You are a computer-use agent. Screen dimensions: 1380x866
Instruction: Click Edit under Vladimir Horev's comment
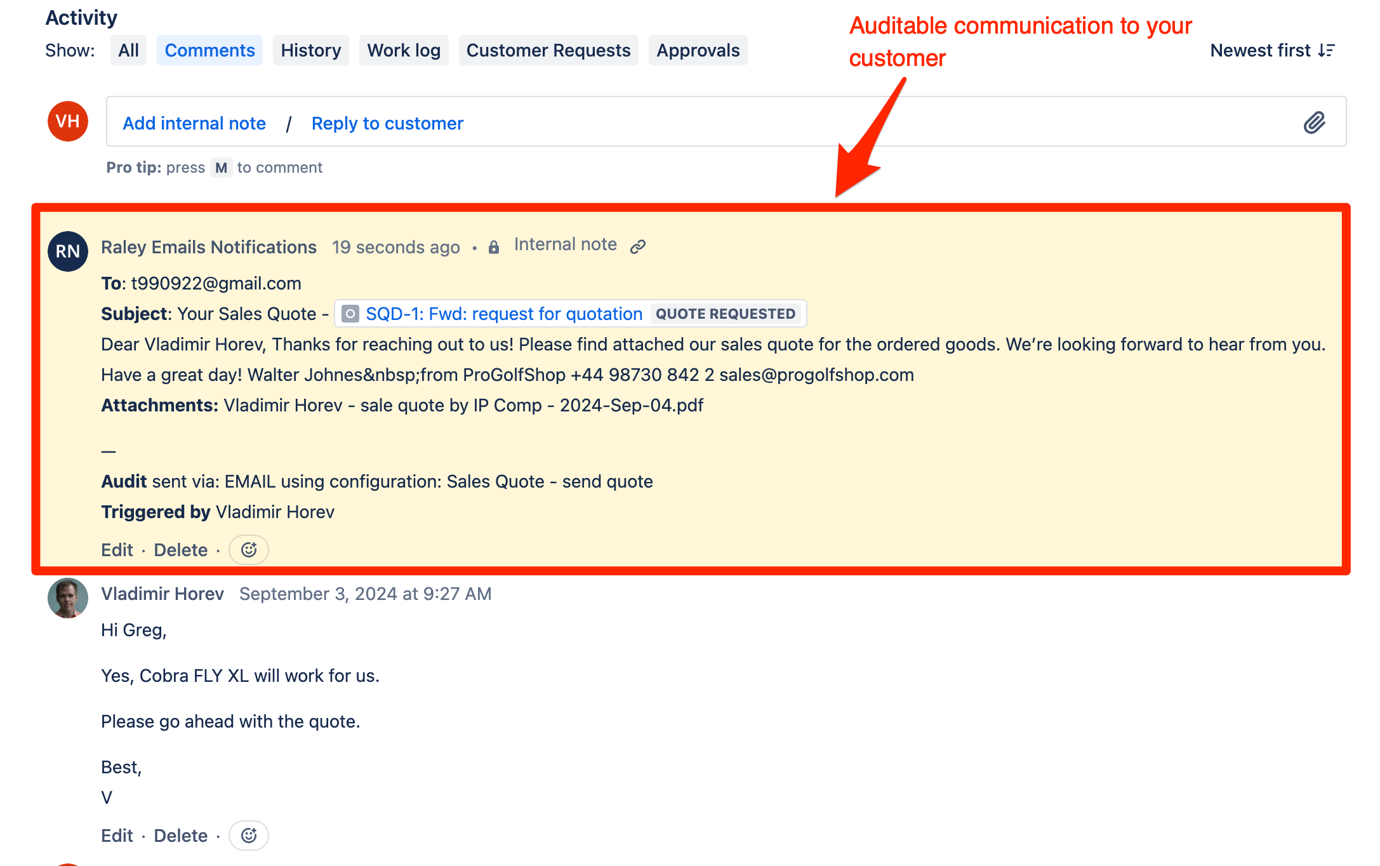(x=116, y=836)
